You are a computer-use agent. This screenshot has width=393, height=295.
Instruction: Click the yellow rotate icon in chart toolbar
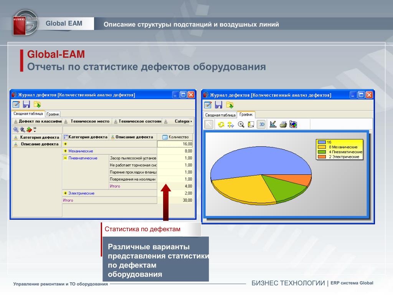(221, 124)
